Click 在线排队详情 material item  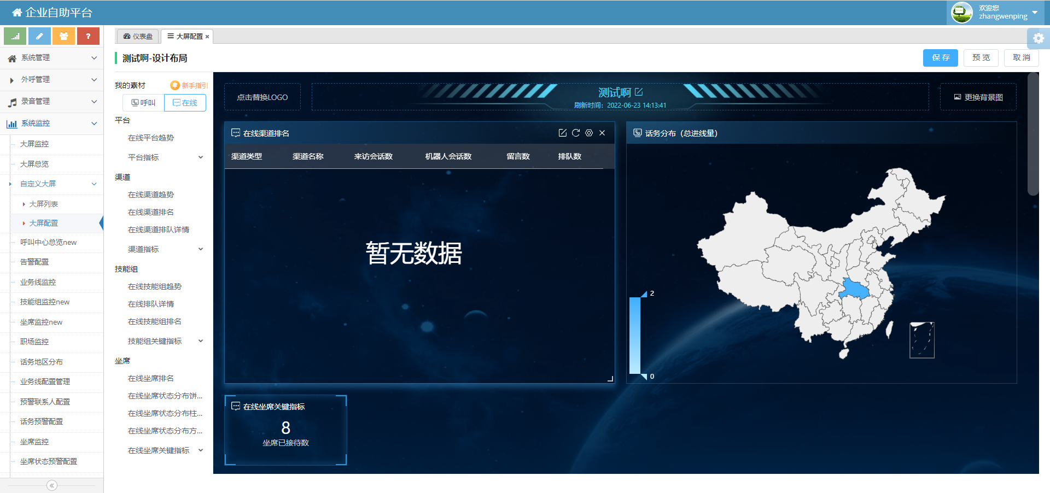[151, 304]
